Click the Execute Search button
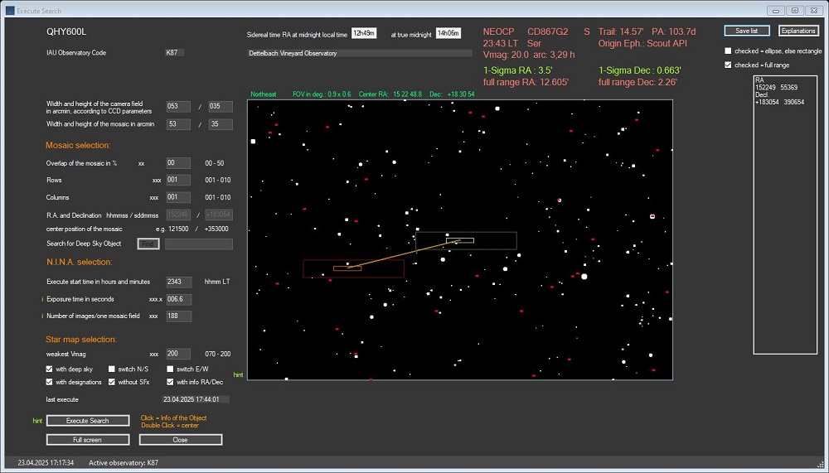Image resolution: width=829 pixels, height=473 pixels. tap(88, 421)
